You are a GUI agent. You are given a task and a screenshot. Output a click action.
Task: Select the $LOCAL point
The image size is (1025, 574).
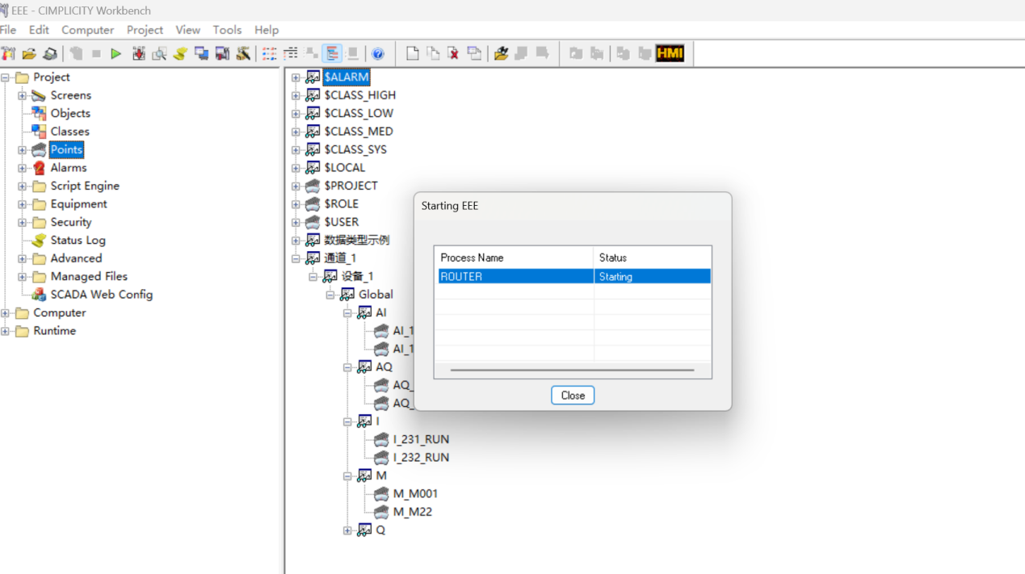point(345,168)
